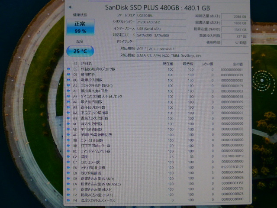Click the firmware field UG8704RL

pyautogui.click(x=161, y=16)
